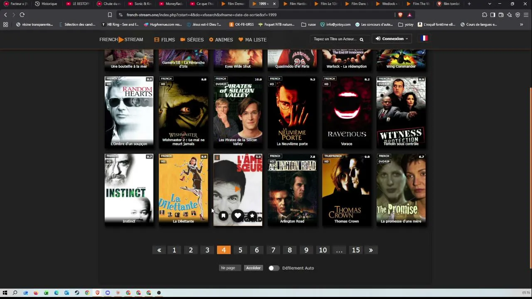532x299 pixels.
Task: Click the star icon on L'Âme Sœur
Action: point(252,216)
